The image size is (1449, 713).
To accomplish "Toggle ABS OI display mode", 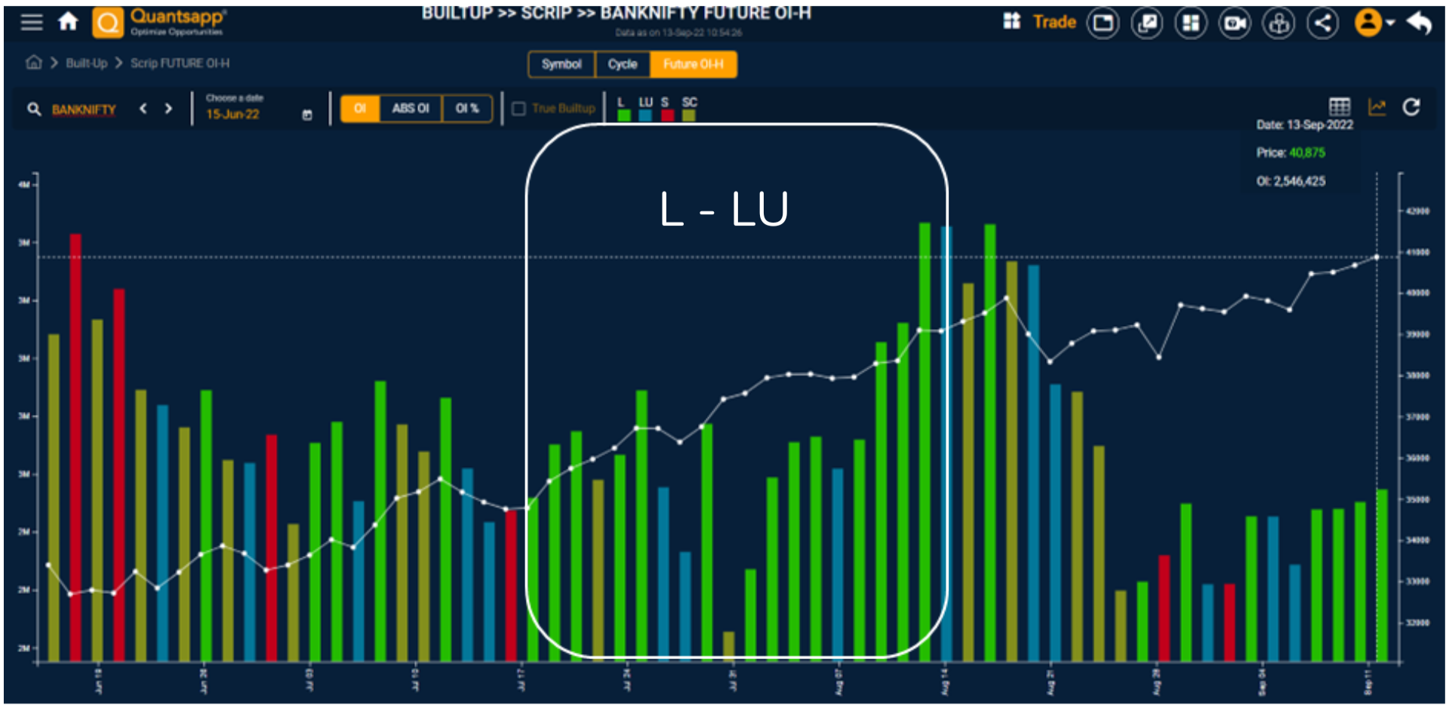I will 410,108.
